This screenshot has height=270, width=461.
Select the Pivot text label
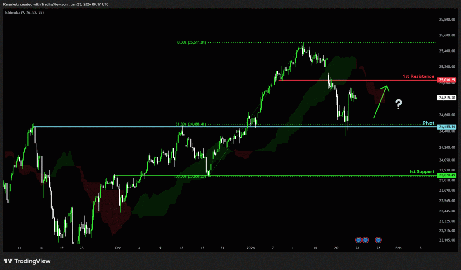click(429, 123)
